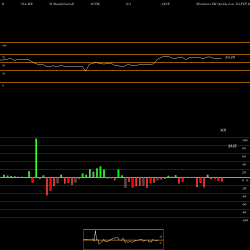Screen dimensions: 250x250
Task: Click the 40 label on the MR right axis
Action: coord(244,164)
